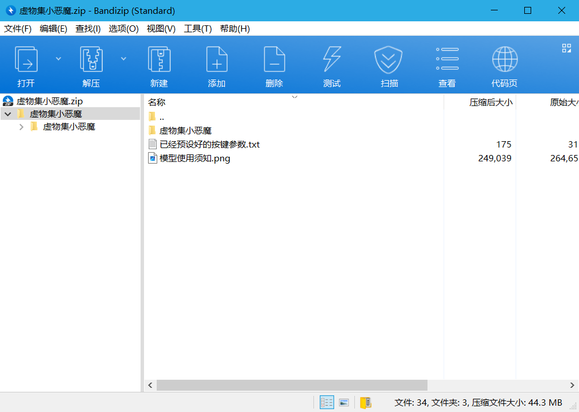The image size is (579, 412).
Task: Click the 代码页 (Code page) globe icon
Action: [505, 59]
